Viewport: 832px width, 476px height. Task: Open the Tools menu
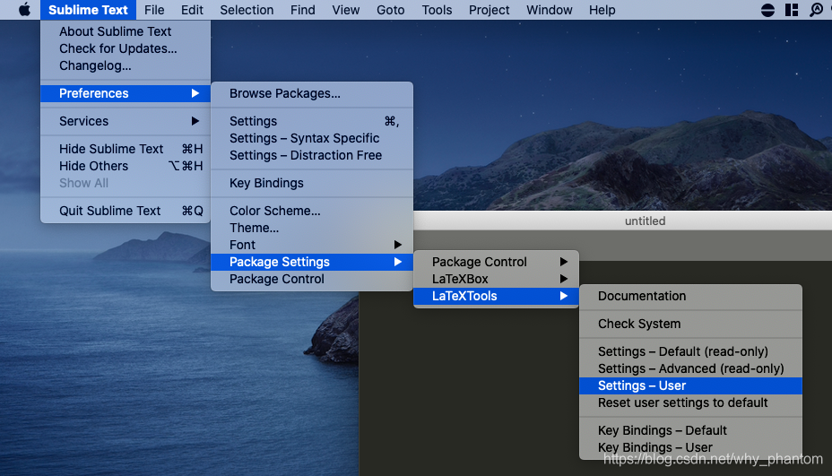[x=437, y=10]
